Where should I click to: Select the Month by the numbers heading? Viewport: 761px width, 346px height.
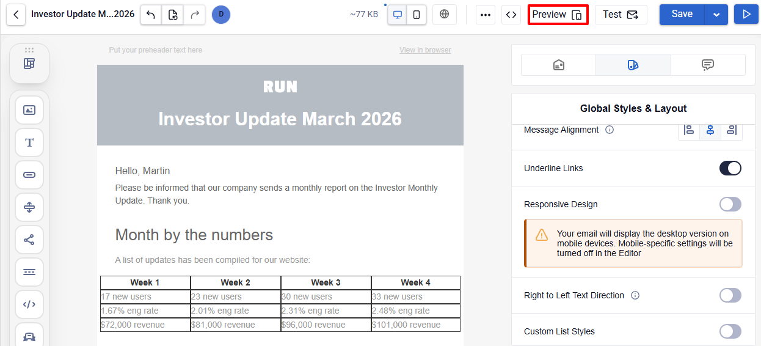click(x=194, y=235)
